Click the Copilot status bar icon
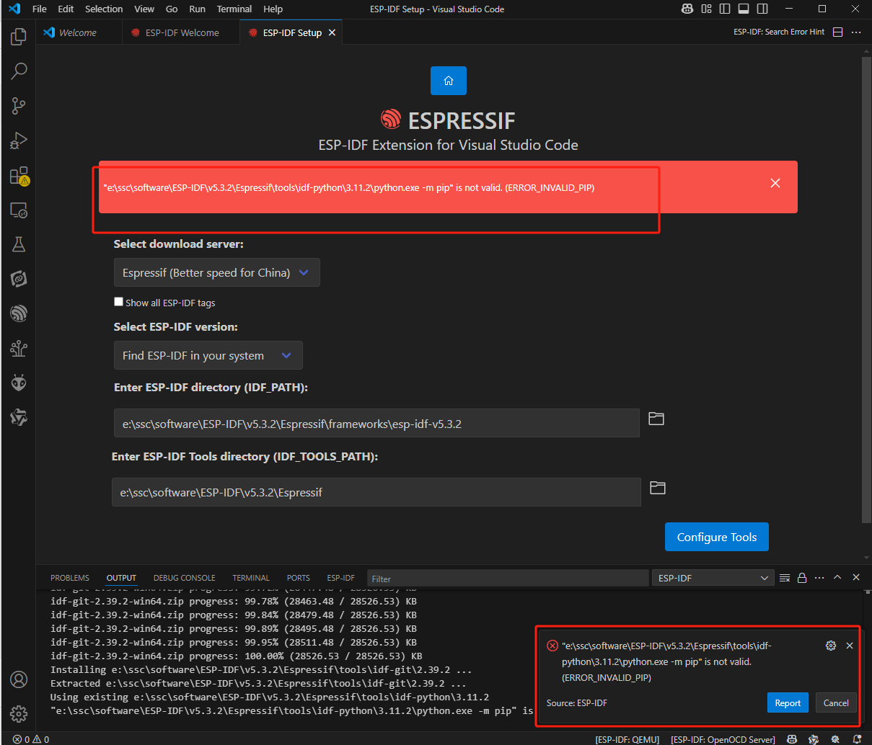This screenshot has width=872, height=745. tap(792, 739)
